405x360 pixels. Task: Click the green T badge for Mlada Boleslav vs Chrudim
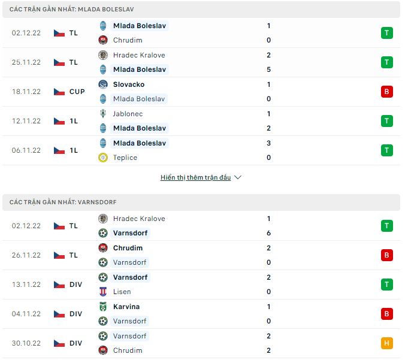point(386,33)
